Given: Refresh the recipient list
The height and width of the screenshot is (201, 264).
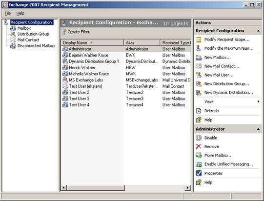Looking at the screenshot, I should point(211,111).
